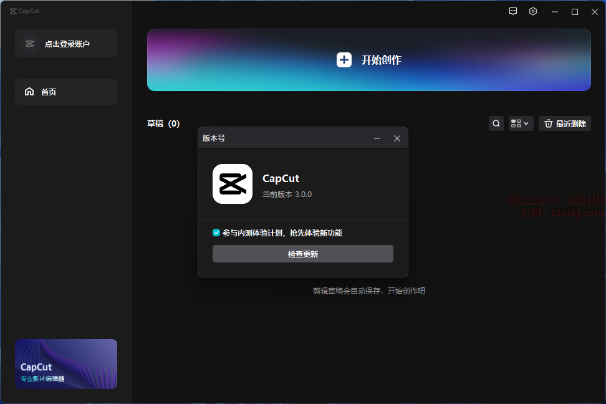This screenshot has height=404, width=606.
Task: Click the home house icon in sidebar
Action: (x=29, y=92)
